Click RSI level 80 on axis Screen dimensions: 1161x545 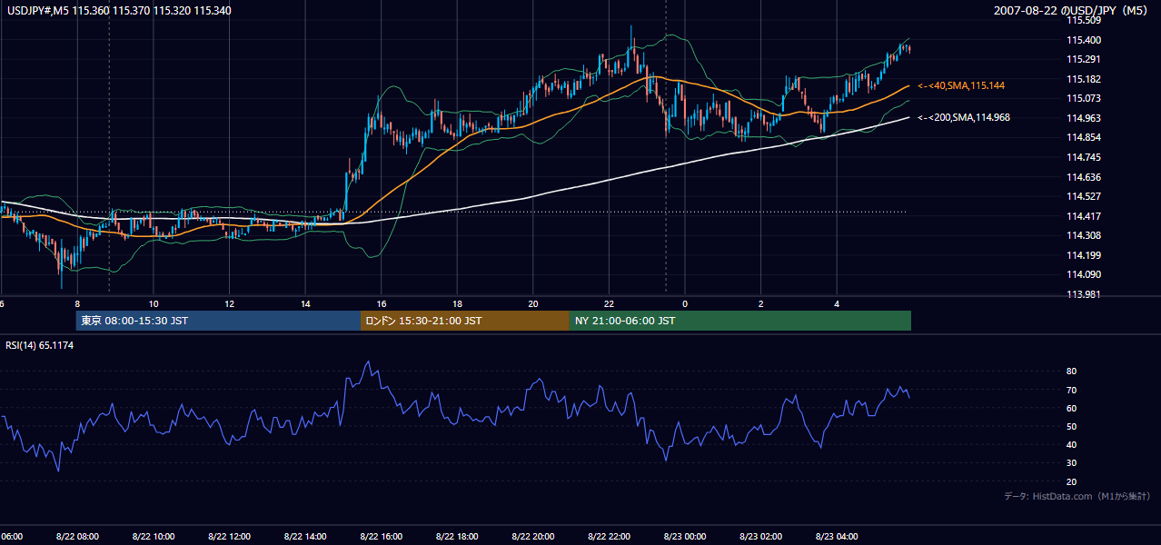tap(1071, 372)
